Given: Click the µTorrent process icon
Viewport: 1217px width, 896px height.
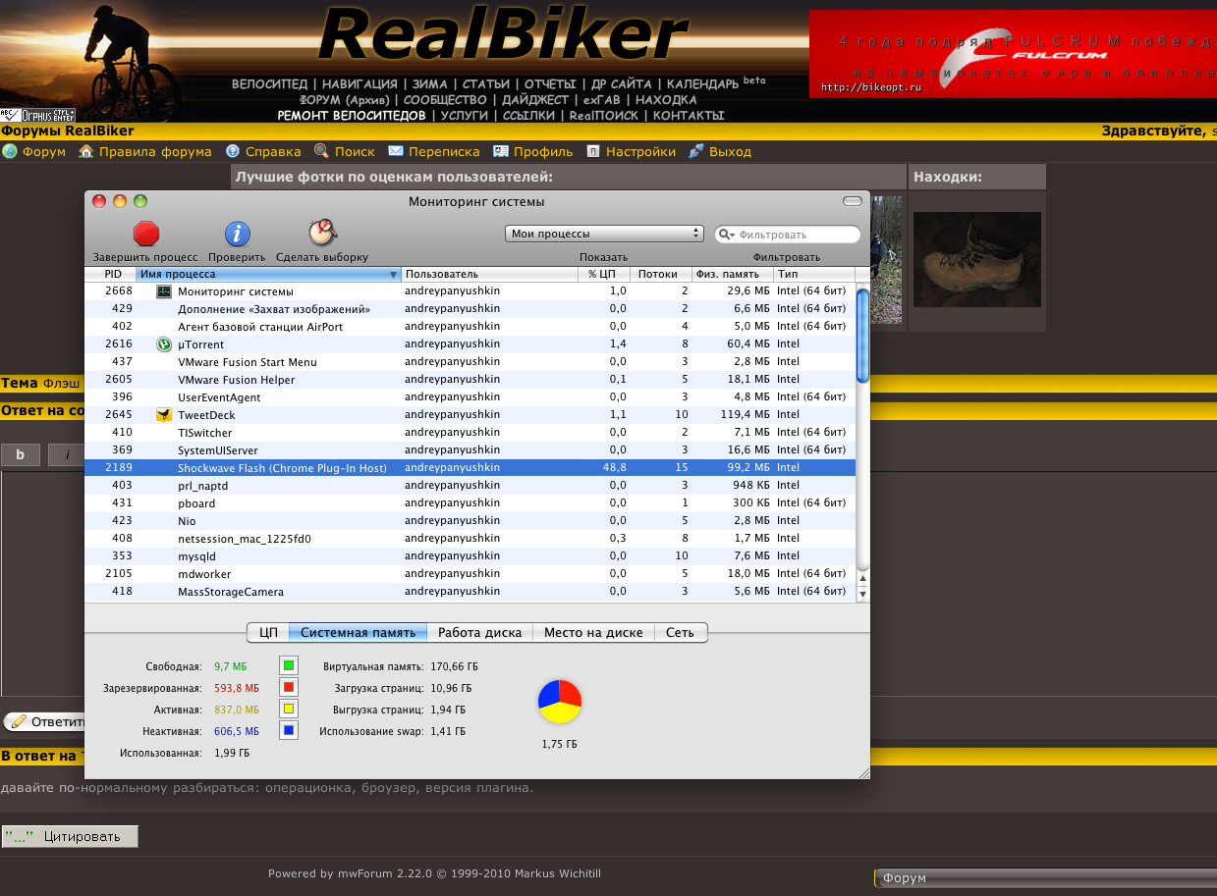Looking at the screenshot, I should pos(164,344).
